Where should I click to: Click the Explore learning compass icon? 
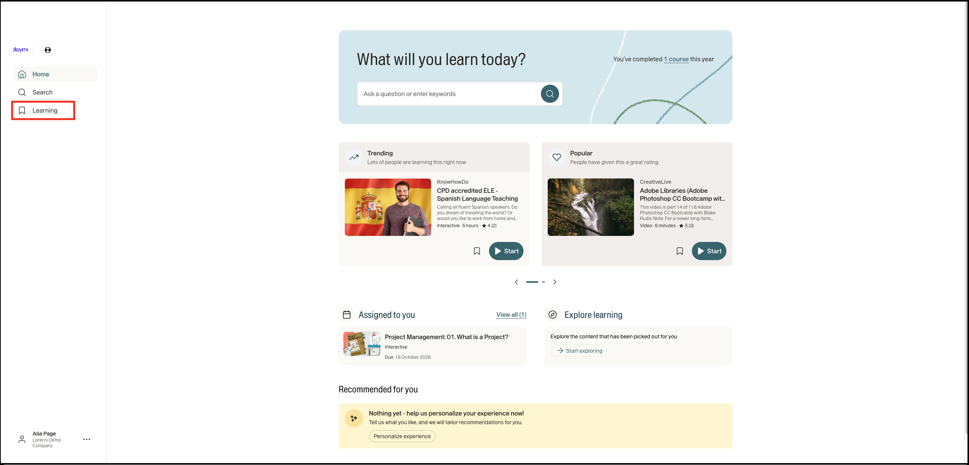553,315
